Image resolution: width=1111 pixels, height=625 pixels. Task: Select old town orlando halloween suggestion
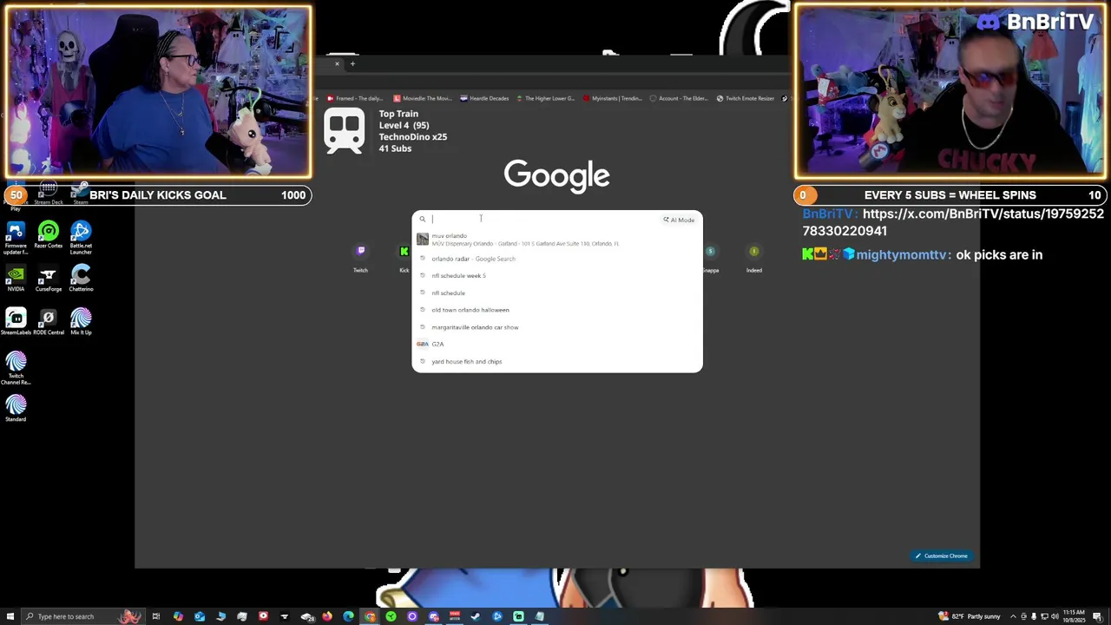(557, 310)
